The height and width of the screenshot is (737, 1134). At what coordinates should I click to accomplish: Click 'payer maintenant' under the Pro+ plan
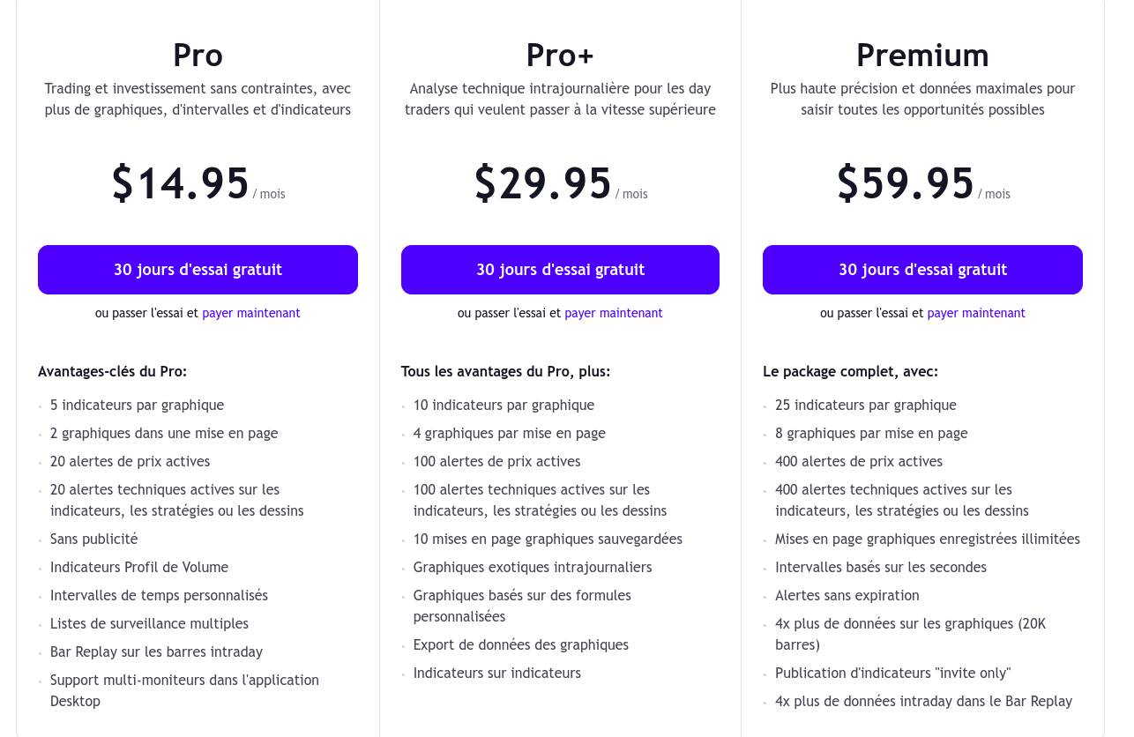click(614, 313)
